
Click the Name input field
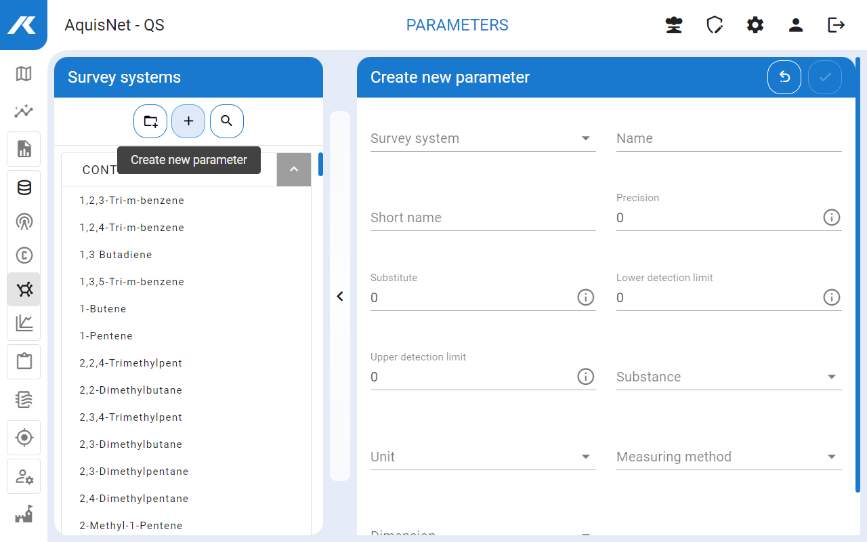point(728,139)
